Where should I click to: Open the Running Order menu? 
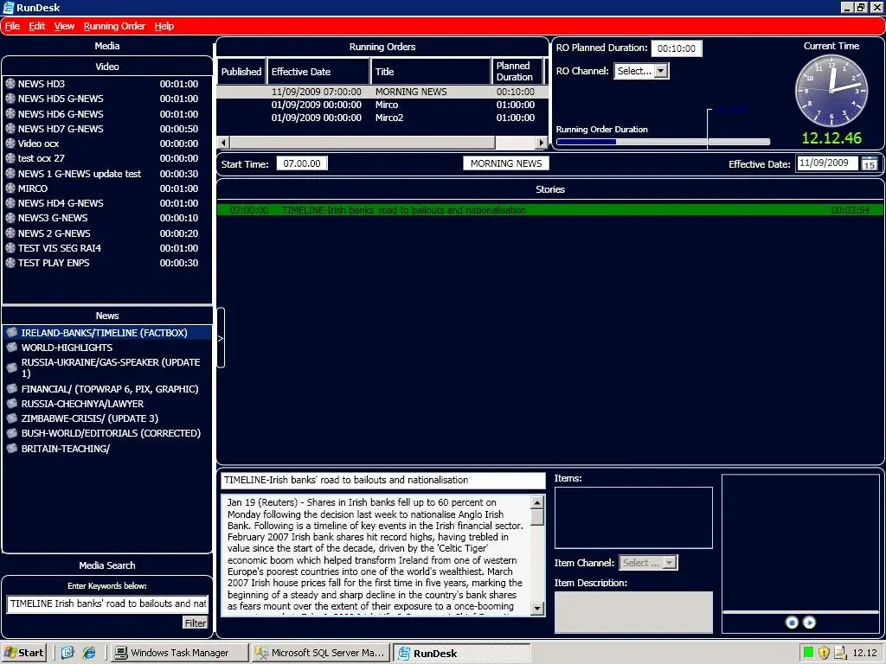pos(114,27)
